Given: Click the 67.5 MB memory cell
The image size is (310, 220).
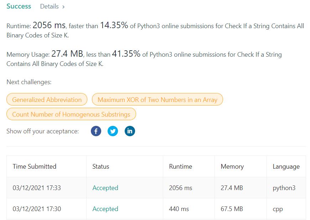Looking at the screenshot, I should (232, 209).
